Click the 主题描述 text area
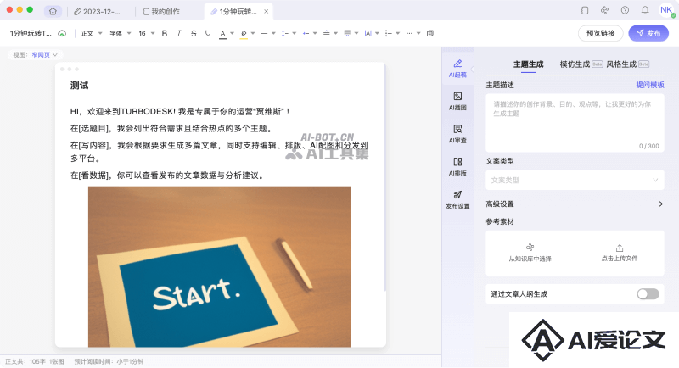Viewport: 679px width, 368px height. (575, 122)
